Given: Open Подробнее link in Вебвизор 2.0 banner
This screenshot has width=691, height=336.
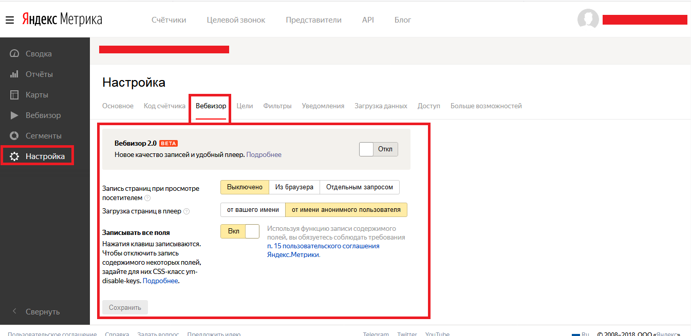Looking at the screenshot, I should tap(264, 154).
